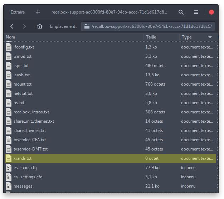This screenshot has height=199, width=224.
Task: Select the share_init_themes.txt file icon
Action: pyautogui.click(x=9, y=121)
